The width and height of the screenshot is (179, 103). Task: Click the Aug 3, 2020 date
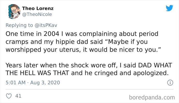(46, 83)
